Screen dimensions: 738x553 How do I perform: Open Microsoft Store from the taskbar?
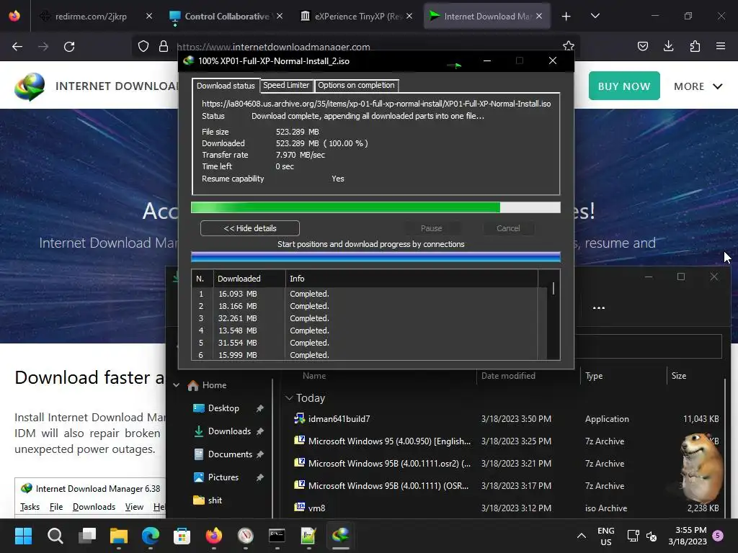click(x=182, y=536)
